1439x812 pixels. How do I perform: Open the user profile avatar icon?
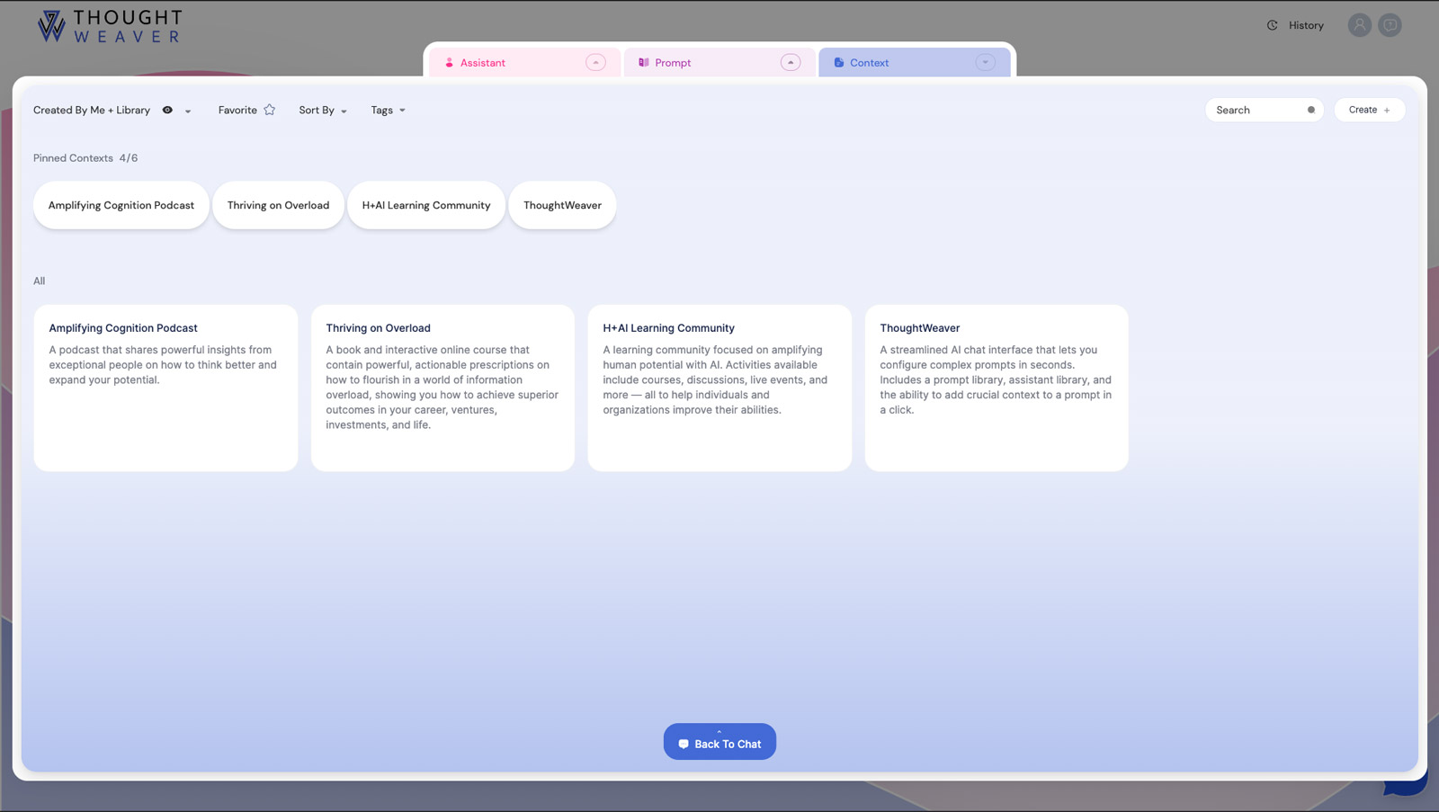[1359, 25]
